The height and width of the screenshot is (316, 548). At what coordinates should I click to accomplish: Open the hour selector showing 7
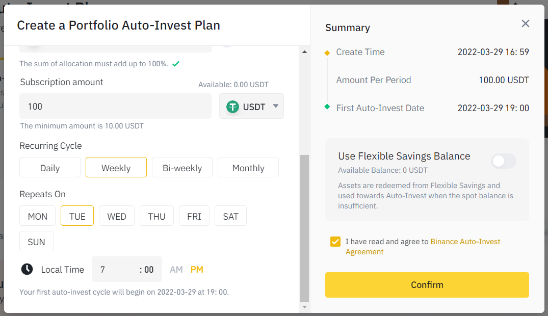pos(112,270)
